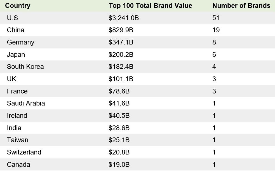Select the Top 100 Total Brand Value header
The width and height of the screenshot is (275, 171).
click(151, 6)
